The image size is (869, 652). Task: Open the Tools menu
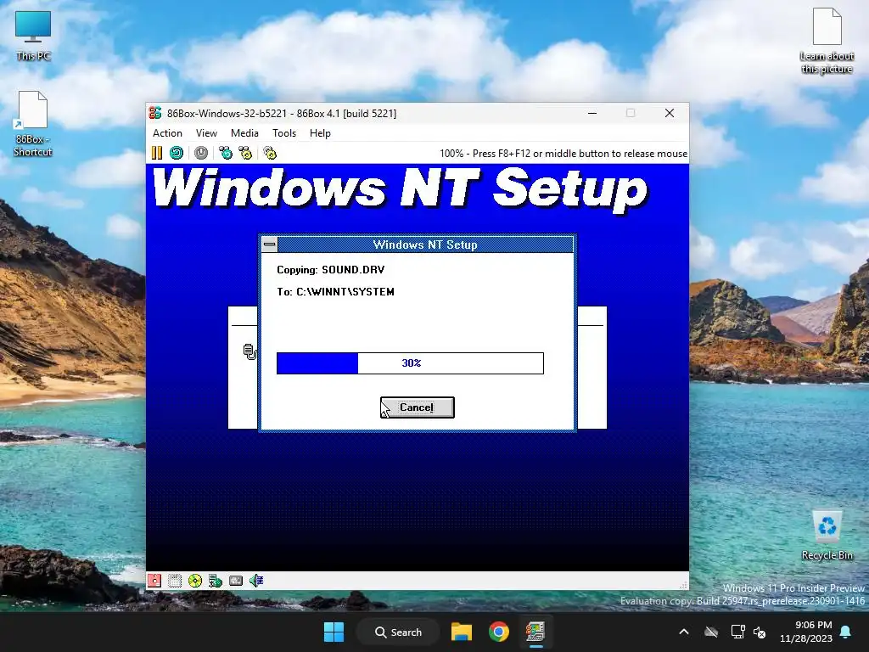(284, 133)
